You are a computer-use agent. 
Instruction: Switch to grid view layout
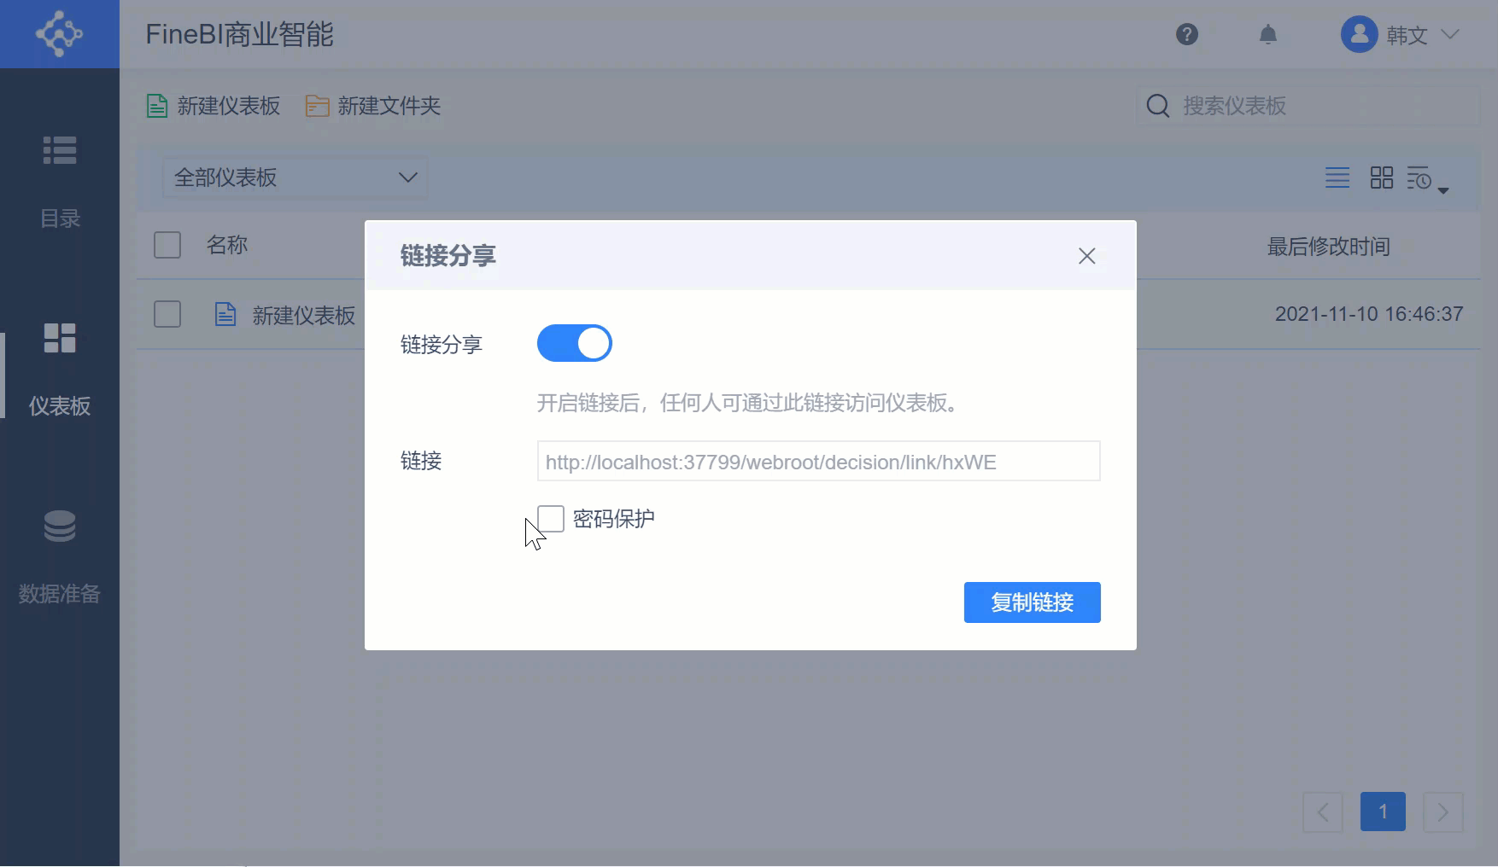(x=1381, y=177)
